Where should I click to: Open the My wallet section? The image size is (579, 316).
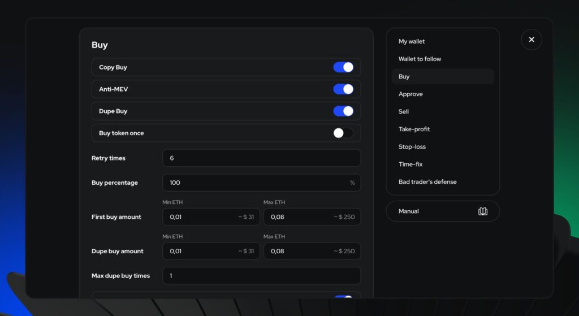point(412,41)
